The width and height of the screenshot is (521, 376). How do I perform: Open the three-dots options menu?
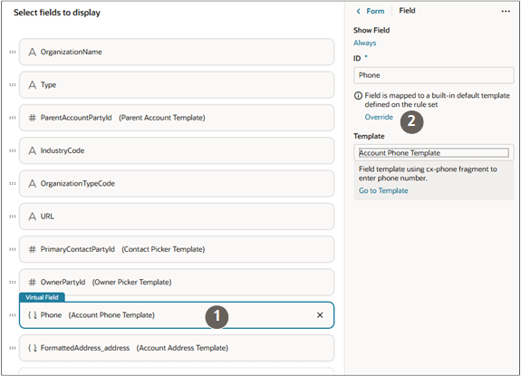click(x=506, y=11)
